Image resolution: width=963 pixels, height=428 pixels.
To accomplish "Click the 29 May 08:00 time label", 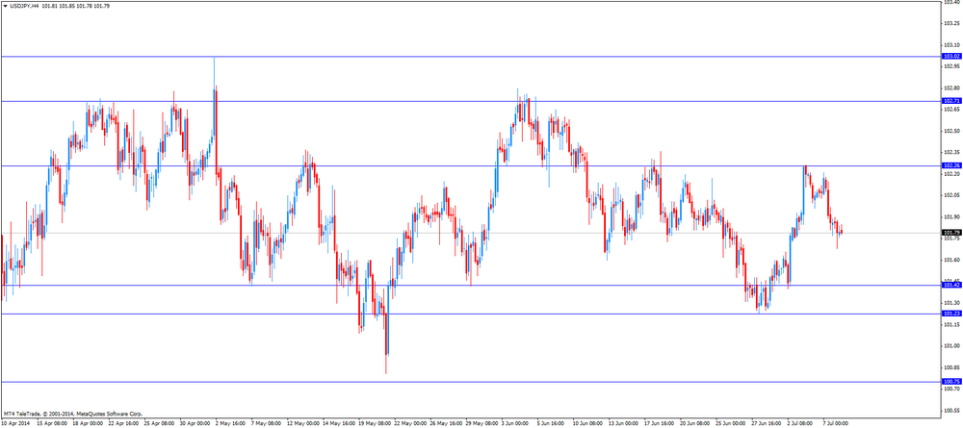I will (x=481, y=424).
